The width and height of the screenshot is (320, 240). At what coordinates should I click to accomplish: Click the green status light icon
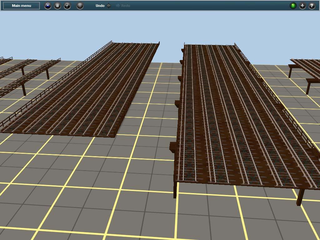[293, 6]
